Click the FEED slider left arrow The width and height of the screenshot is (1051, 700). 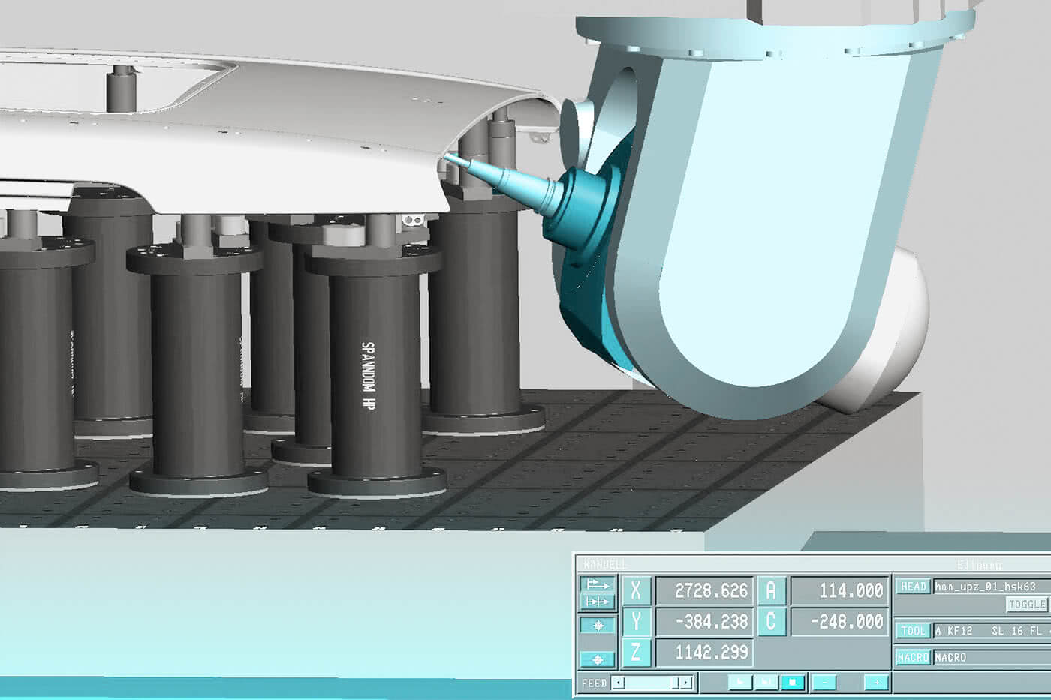619,683
